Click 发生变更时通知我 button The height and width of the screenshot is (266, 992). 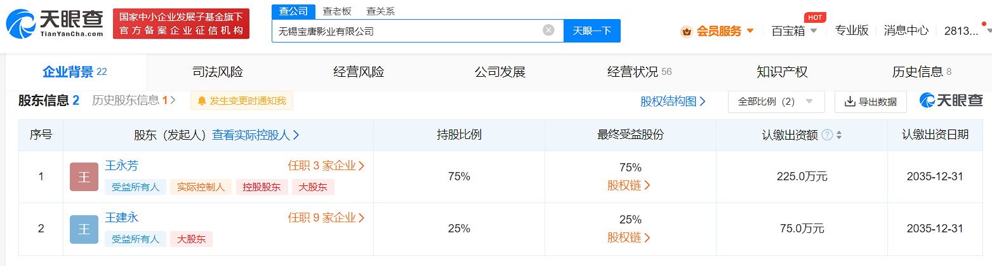click(242, 100)
